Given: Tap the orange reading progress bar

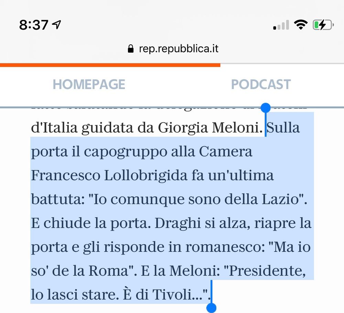Looking at the screenshot, I should 110,65.
